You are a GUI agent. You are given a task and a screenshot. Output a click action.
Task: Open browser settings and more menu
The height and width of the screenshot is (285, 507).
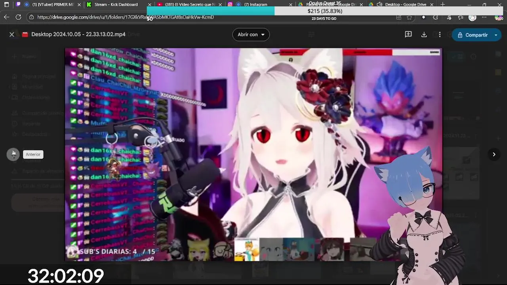click(x=484, y=17)
